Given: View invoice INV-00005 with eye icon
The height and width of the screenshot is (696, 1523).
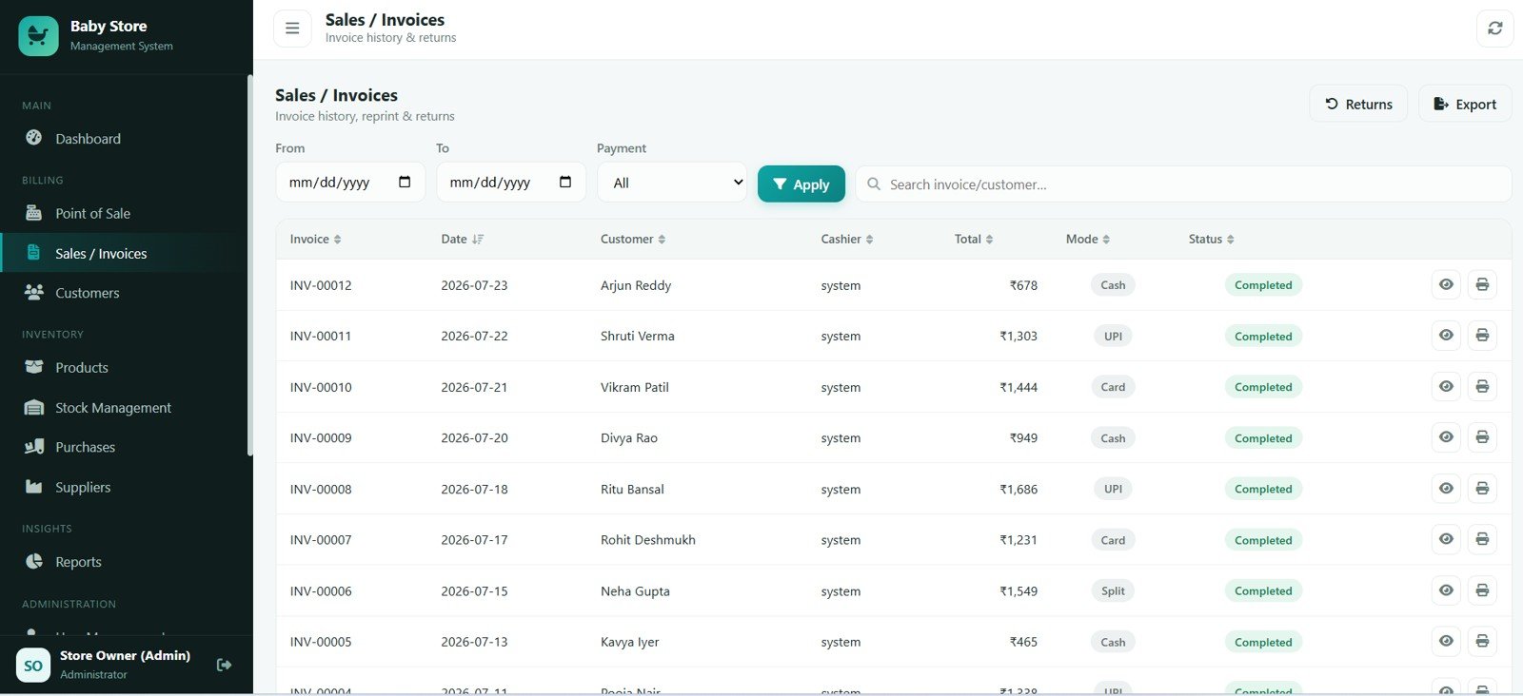Looking at the screenshot, I should (x=1446, y=641).
